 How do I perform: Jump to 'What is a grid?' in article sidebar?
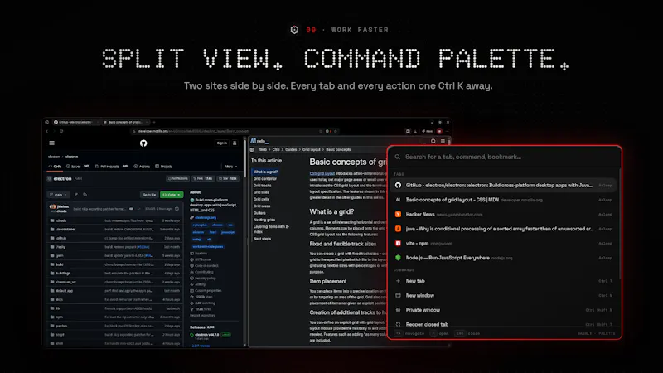[265, 172]
